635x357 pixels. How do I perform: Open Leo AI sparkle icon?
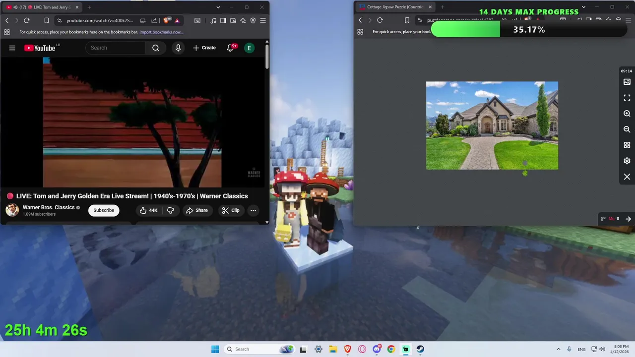243,20
